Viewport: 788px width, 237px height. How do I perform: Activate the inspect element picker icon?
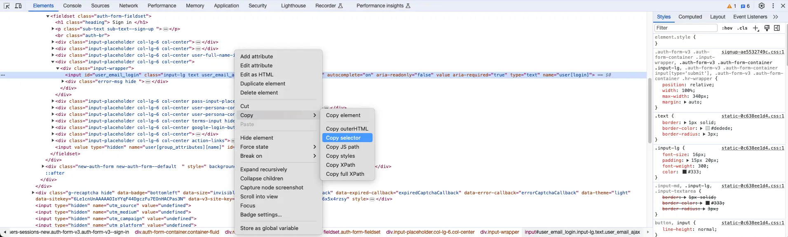click(x=7, y=6)
